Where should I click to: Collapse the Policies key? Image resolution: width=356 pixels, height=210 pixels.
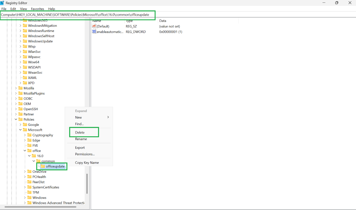coord(16,119)
